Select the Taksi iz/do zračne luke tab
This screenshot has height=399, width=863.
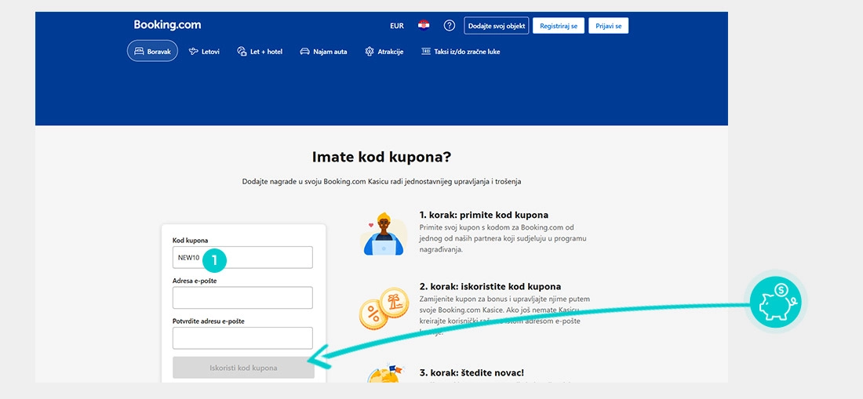click(x=461, y=52)
